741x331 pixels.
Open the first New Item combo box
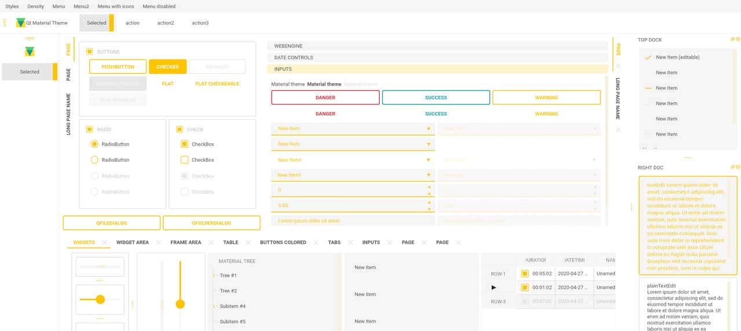point(353,129)
